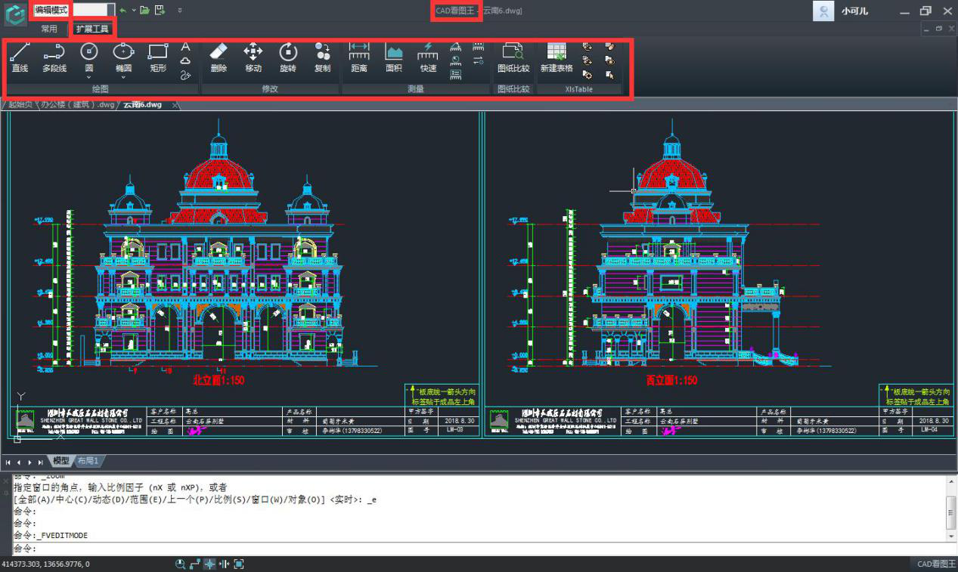This screenshot has height=572, width=958.
Task: Measure with the 距离 (Distance) tool
Action: point(359,57)
